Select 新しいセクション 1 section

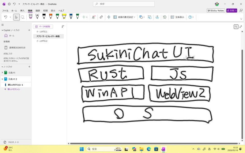click(x=16, y=85)
